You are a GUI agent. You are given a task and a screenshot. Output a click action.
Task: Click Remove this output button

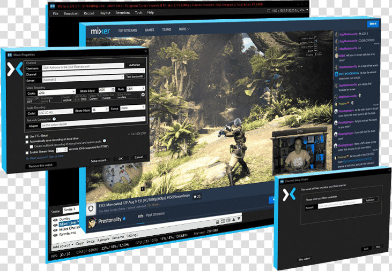pos(41,165)
